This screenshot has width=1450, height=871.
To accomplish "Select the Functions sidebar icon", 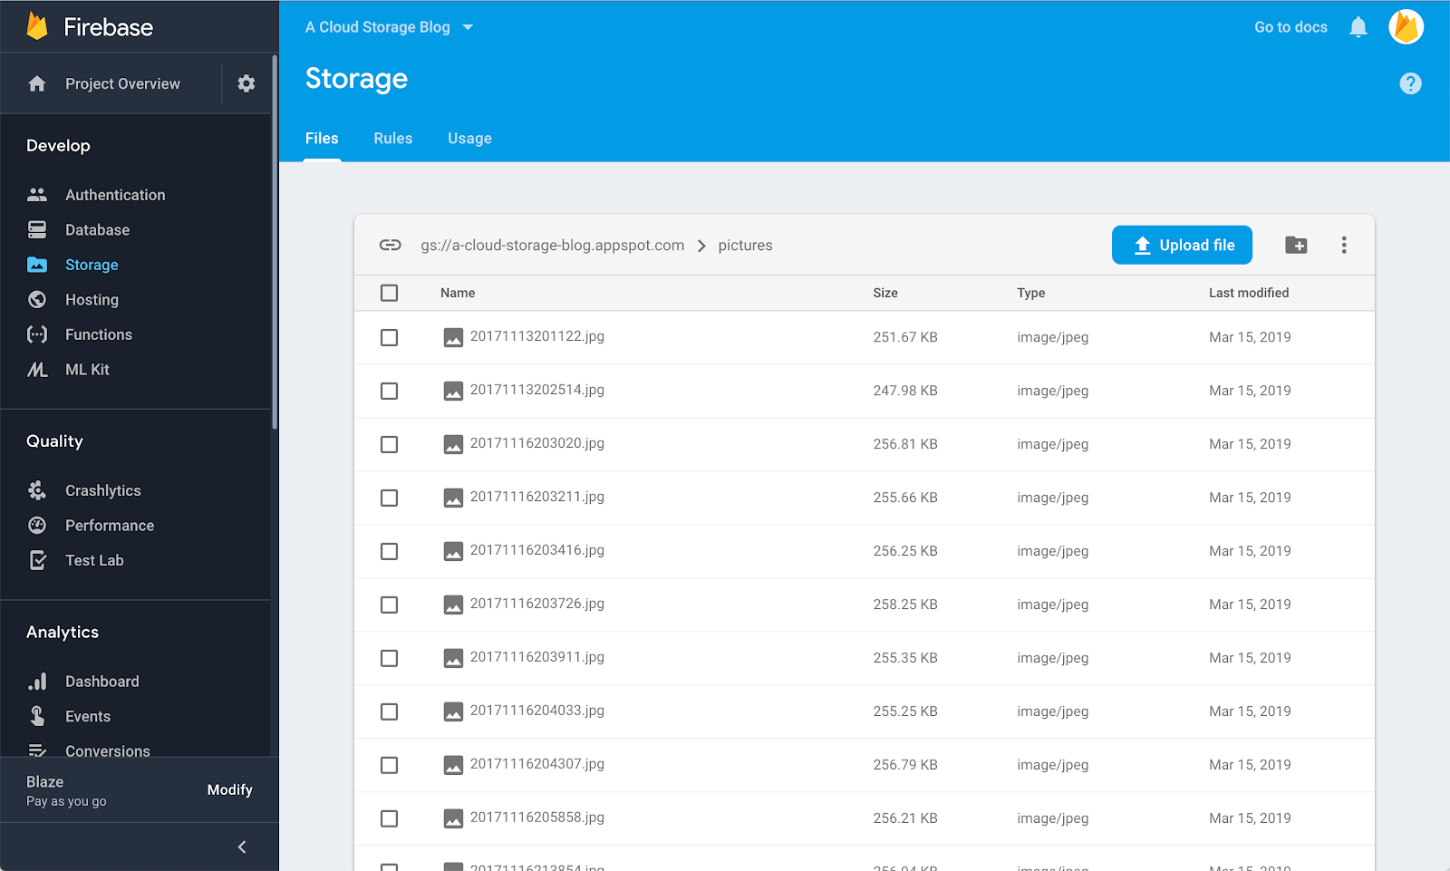I will (x=37, y=334).
